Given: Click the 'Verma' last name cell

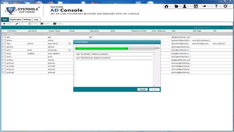Looking at the screenshot, I should 30,44.
